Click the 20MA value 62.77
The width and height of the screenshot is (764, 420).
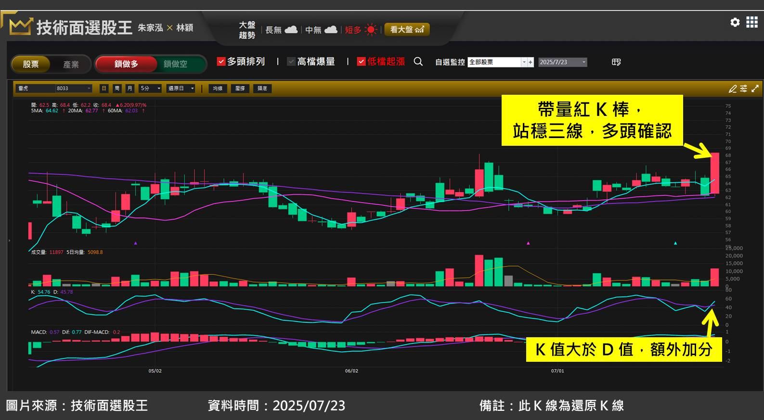(91, 111)
